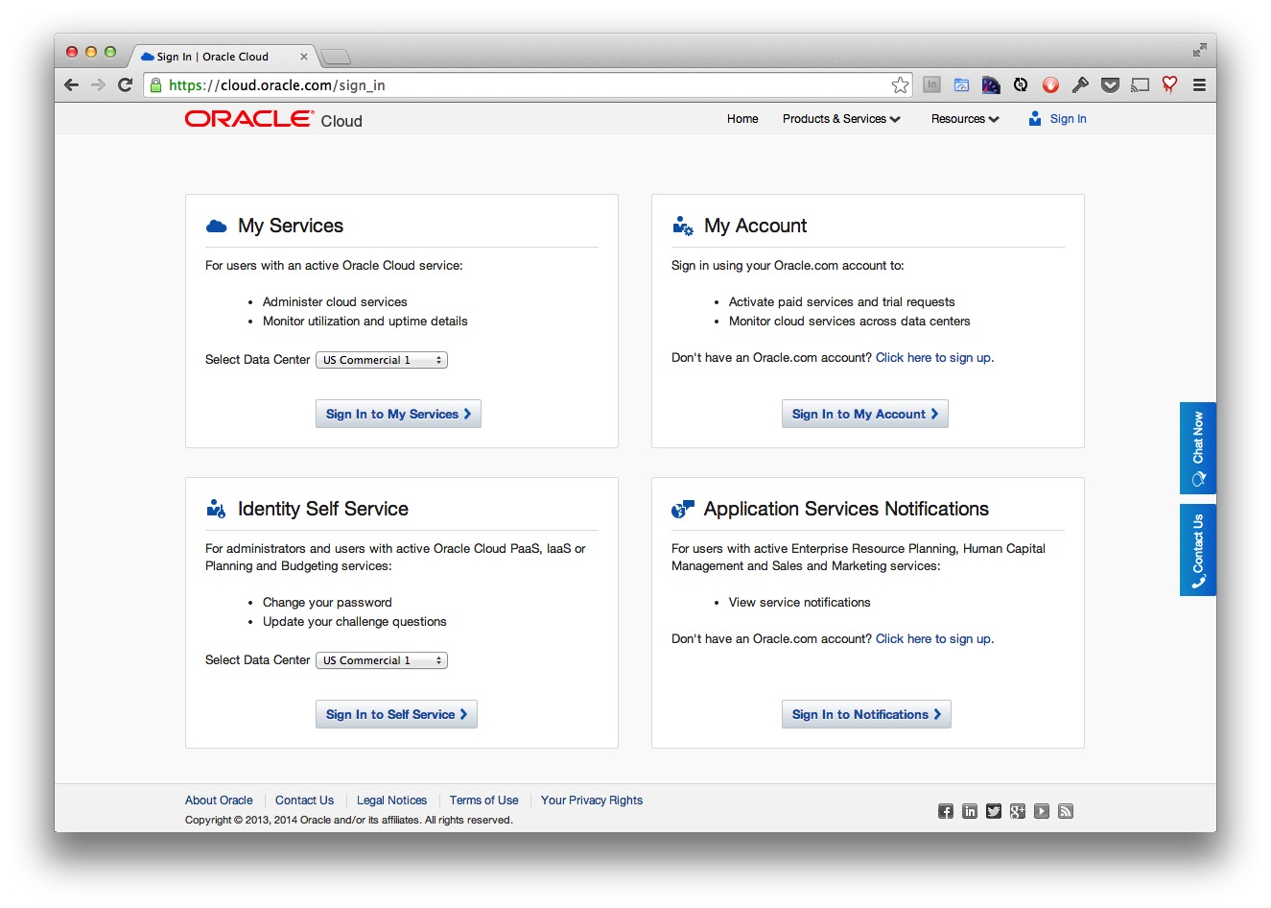Screen dimensions: 1271x908
Task: Open a new browser tab
Action: pyautogui.click(x=335, y=57)
